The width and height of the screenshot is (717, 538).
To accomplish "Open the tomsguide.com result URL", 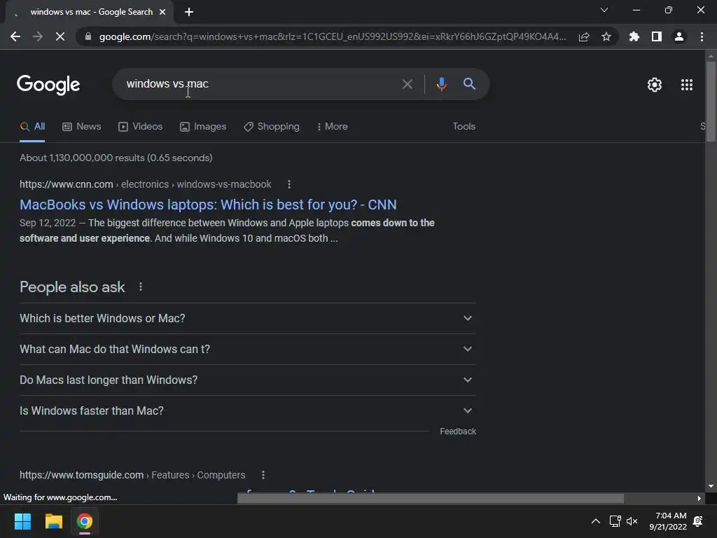I will (x=132, y=475).
